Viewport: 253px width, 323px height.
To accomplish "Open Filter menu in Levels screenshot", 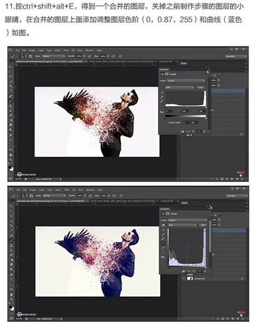I will pos(66,51).
